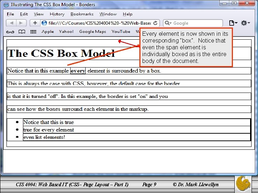The height and width of the screenshot is (193, 258).
Task: Maximize the browser window
Action: (234, 3)
